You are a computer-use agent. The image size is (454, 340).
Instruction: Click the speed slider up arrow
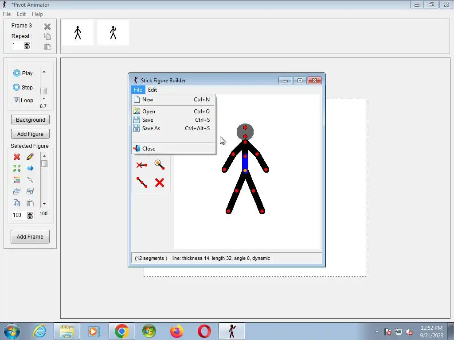click(x=44, y=72)
